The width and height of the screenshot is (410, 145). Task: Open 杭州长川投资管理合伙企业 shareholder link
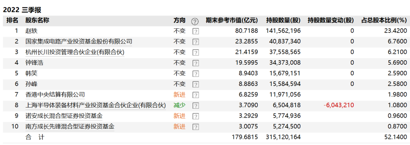click(75, 52)
